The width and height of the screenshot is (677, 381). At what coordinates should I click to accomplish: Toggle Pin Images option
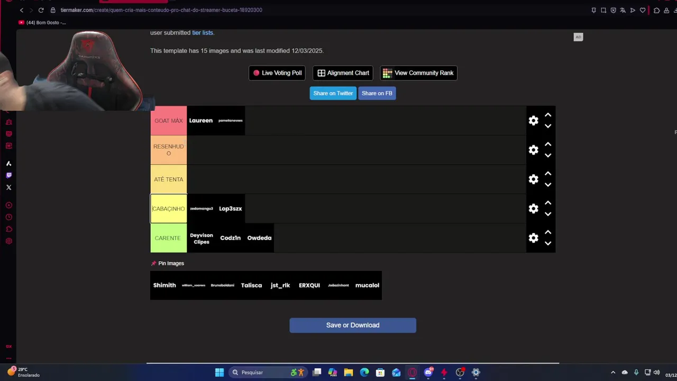coord(168,263)
